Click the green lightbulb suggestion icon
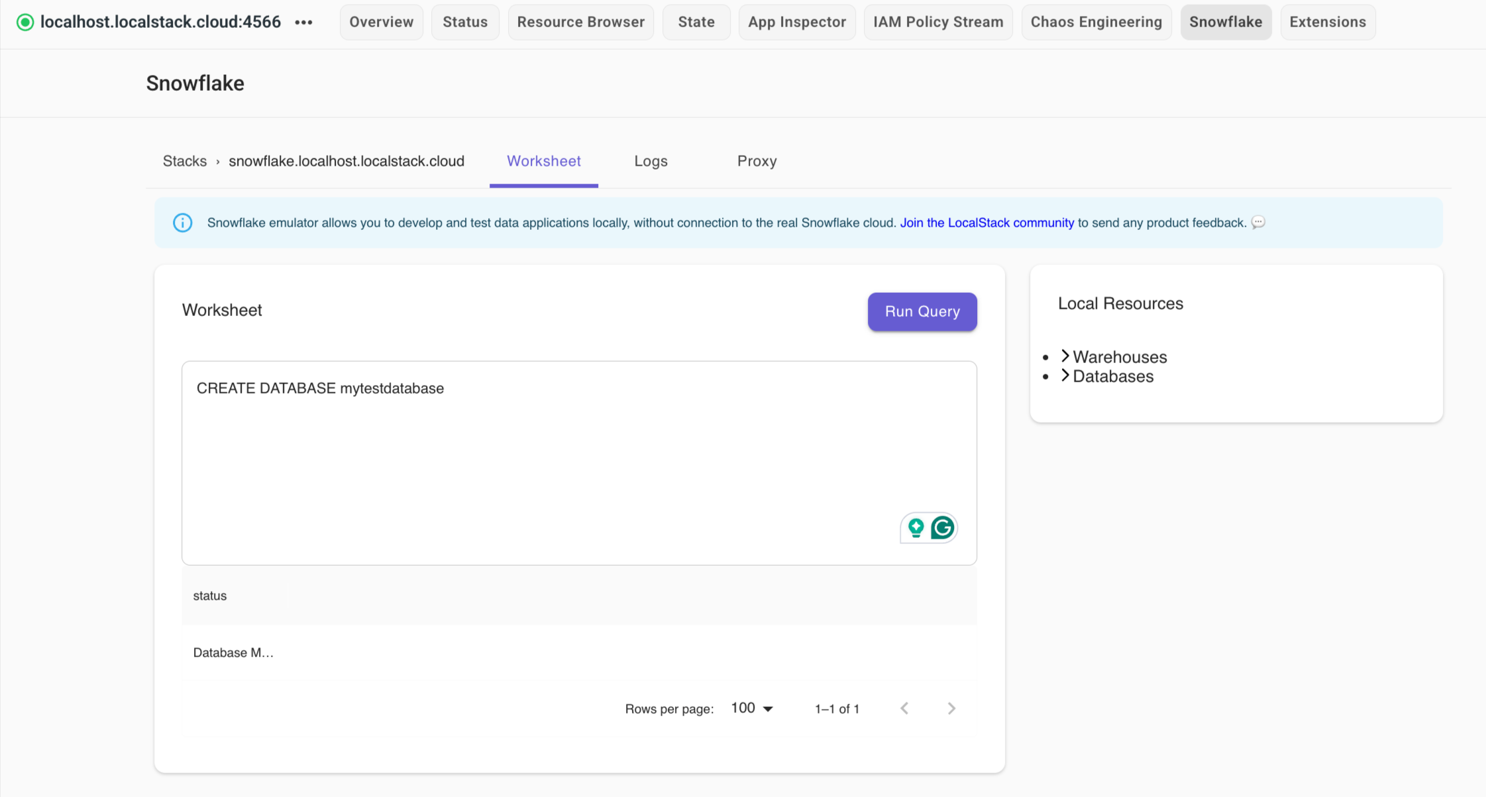Screen dimensions: 1486x797 click(916, 528)
